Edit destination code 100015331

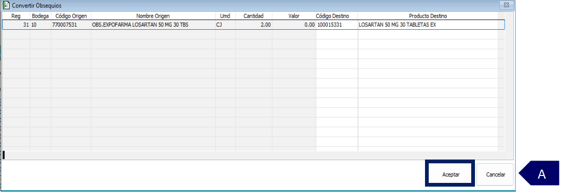point(337,24)
